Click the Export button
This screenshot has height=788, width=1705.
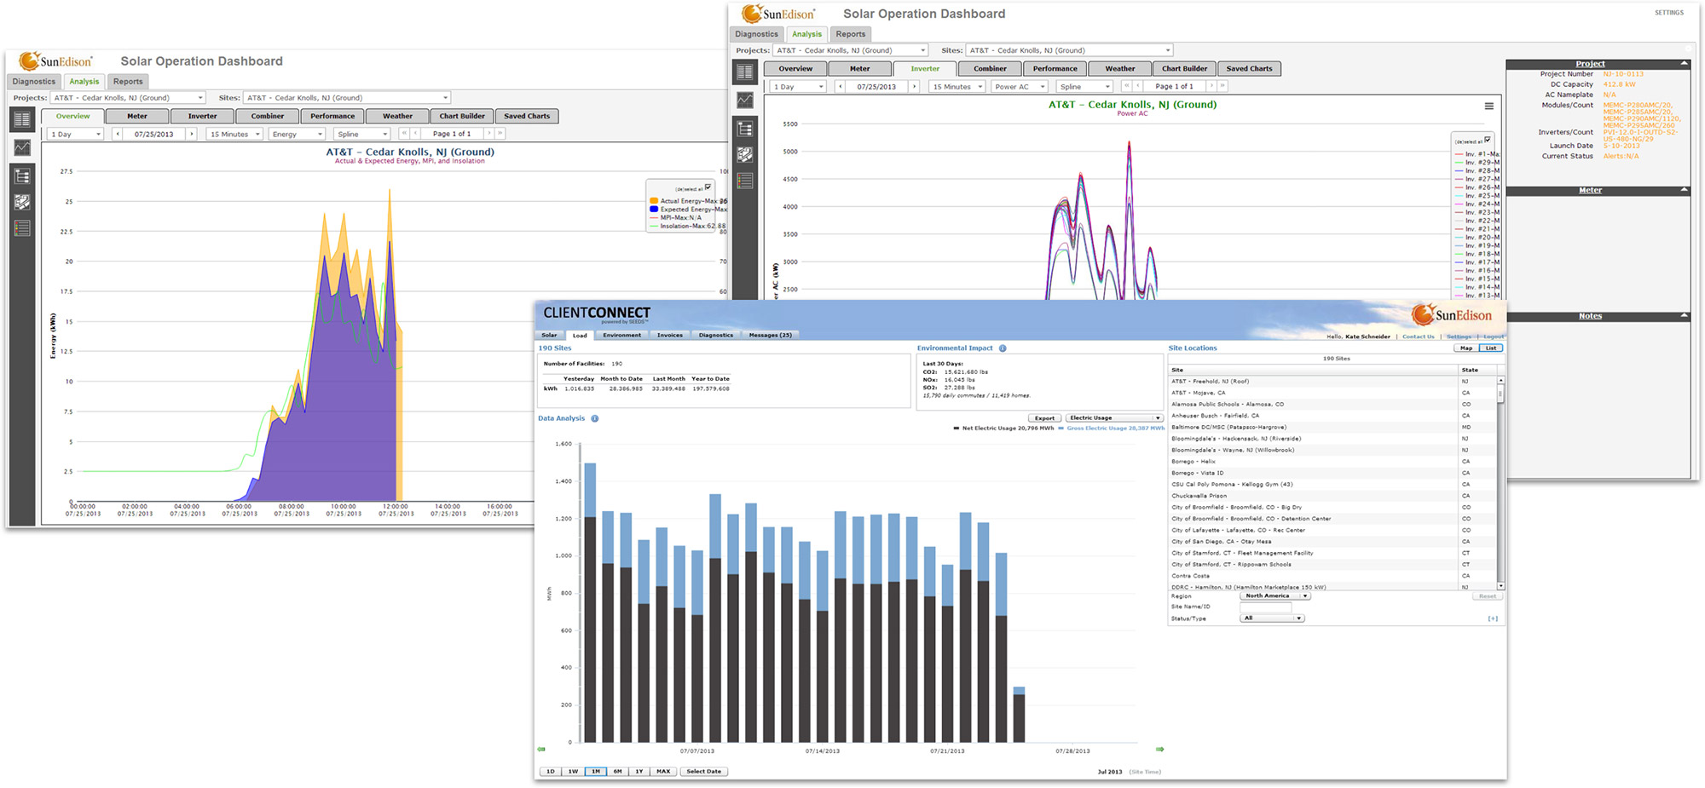(1044, 418)
